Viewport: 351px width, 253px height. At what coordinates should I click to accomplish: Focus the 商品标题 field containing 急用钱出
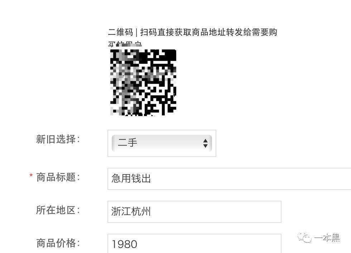[229, 179]
